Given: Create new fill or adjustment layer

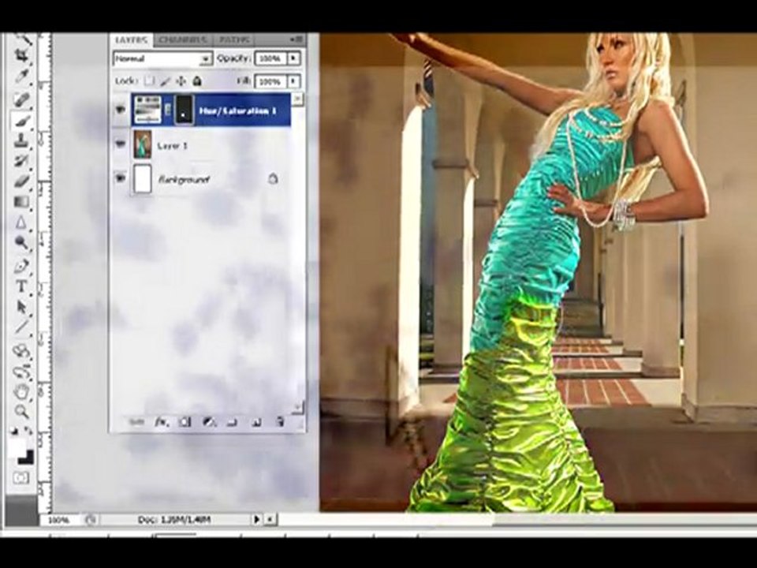Looking at the screenshot, I should pos(209,423).
